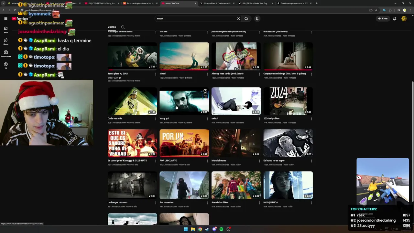The width and height of the screenshot is (414, 233).
Task: Click the channel search magnifier next to Videos
Action: coord(123,27)
